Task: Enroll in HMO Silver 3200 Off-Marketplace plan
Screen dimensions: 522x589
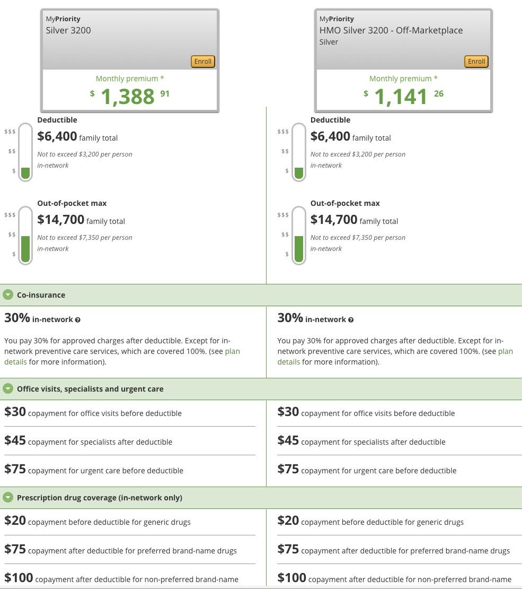Action: pyautogui.click(x=476, y=62)
